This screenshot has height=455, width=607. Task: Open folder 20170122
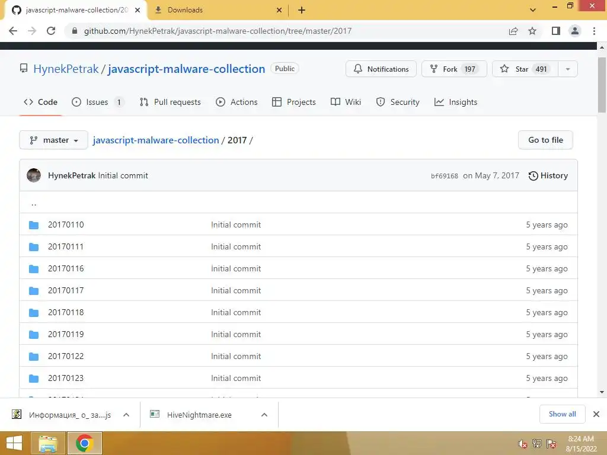(x=66, y=356)
